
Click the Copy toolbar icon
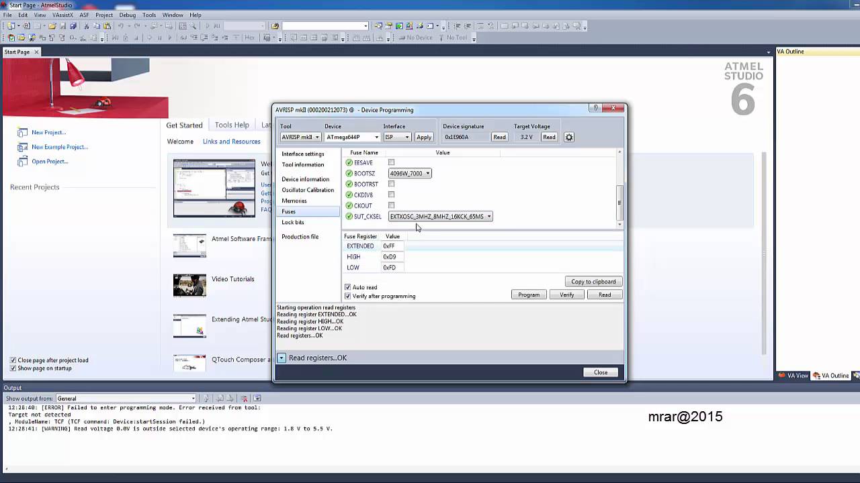(97, 26)
